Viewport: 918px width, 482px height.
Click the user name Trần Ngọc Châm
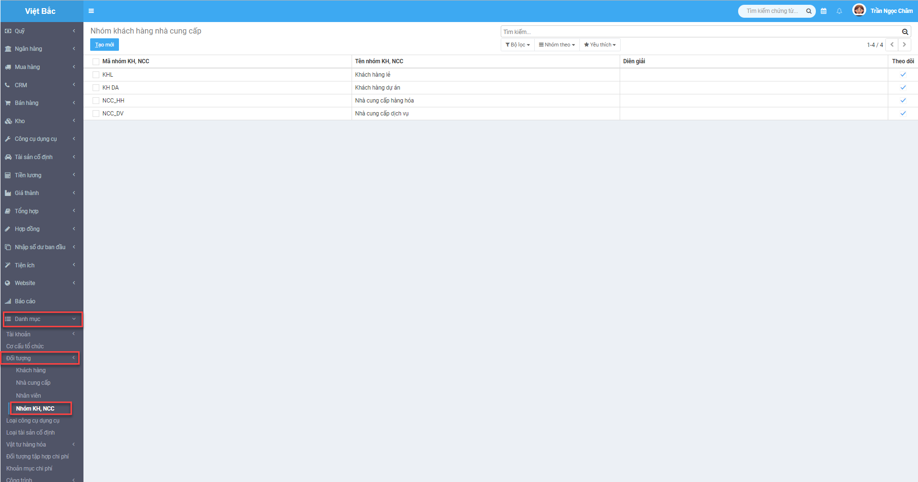pyautogui.click(x=892, y=11)
